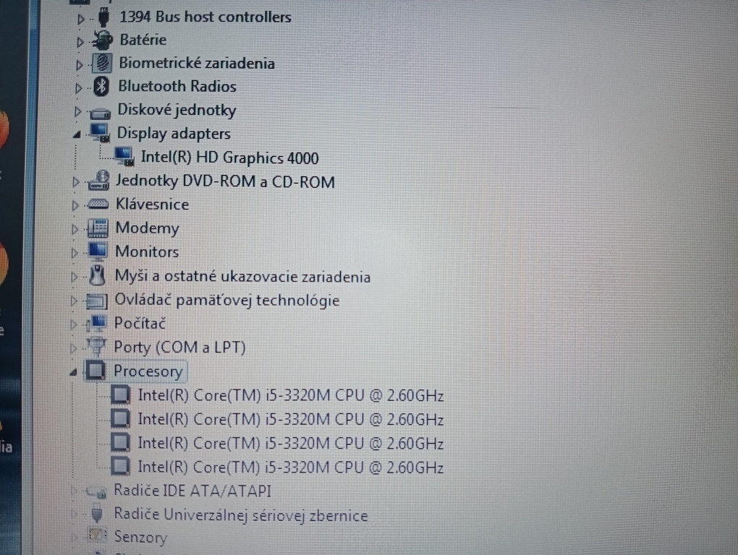
Task: Click the Intel(R) HD Graphics 4000 display adapter icon
Action: (x=123, y=156)
